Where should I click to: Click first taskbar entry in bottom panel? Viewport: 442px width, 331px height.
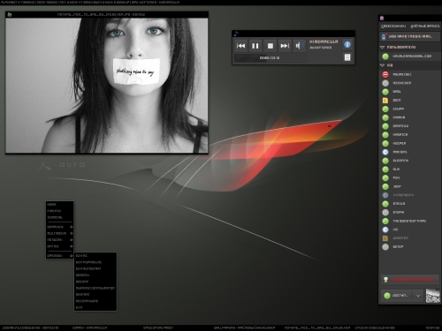coord(31,327)
